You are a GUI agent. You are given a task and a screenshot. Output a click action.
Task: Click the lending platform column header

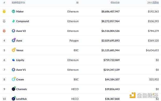(18, 3)
